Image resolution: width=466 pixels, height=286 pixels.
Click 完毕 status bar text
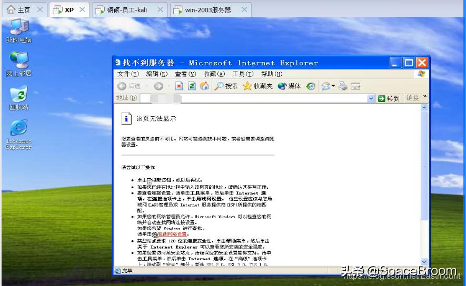tap(127, 271)
